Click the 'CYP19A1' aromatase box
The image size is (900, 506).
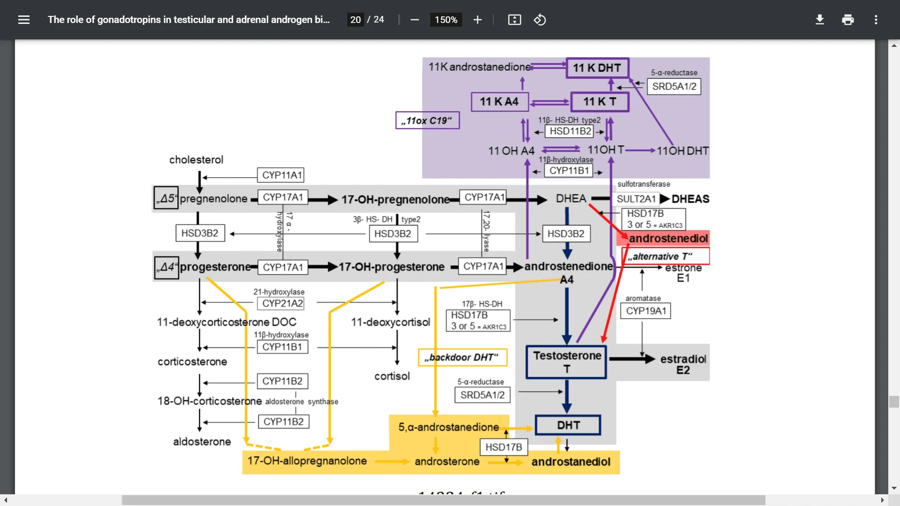pyautogui.click(x=645, y=311)
